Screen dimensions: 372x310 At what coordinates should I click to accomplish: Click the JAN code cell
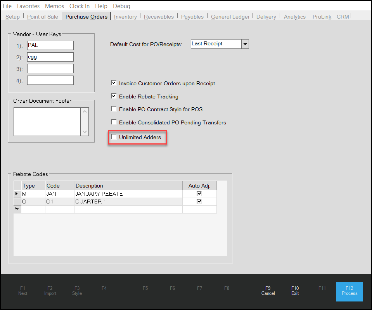[x=60, y=194]
